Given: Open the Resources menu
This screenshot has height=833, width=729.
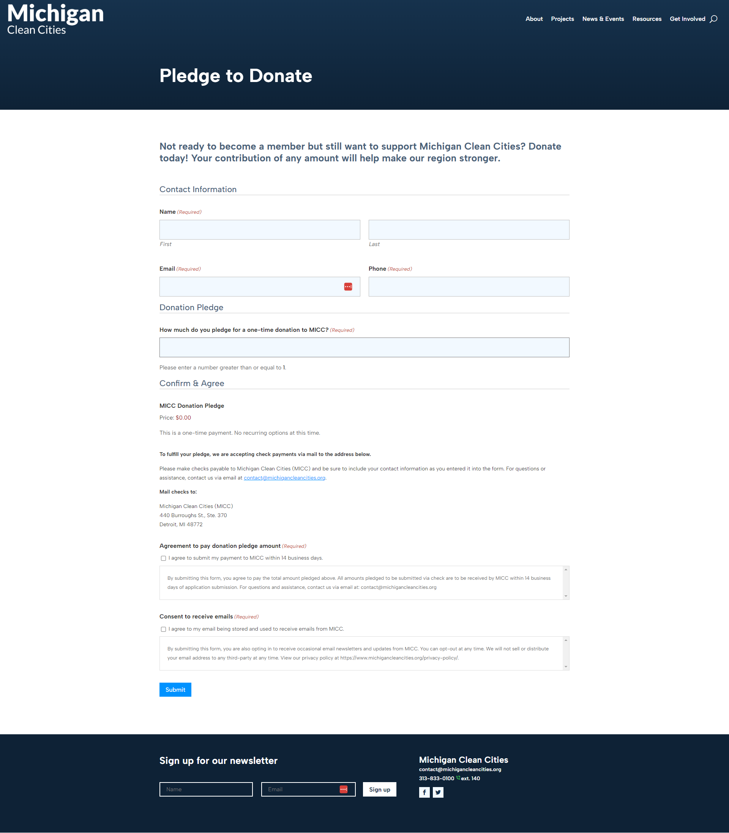Looking at the screenshot, I should pos(646,19).
